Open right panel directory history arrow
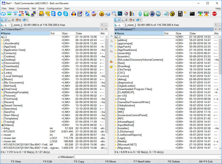The height and width of the screenshot is (164, 222). (x=220, y=29)
